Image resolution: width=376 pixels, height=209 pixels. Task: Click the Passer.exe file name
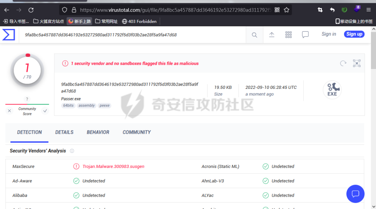coord(71,99)
